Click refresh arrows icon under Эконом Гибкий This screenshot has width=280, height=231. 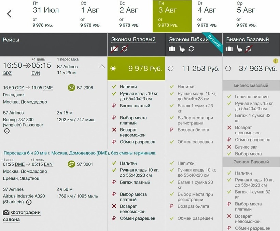click(x=191, y=49)
